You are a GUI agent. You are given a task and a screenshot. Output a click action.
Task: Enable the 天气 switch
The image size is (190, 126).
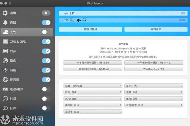click(46, 32)
